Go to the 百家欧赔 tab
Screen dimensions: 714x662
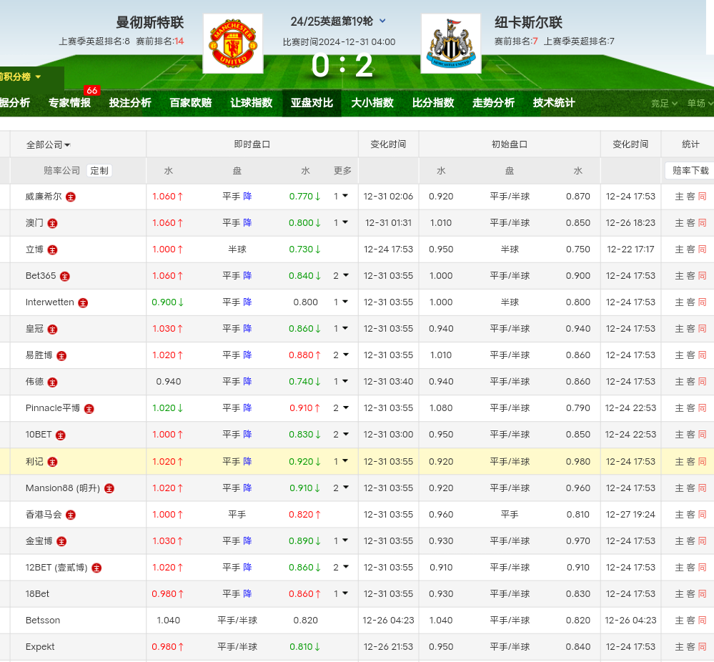pyautogui.click(x=191, y=103)
